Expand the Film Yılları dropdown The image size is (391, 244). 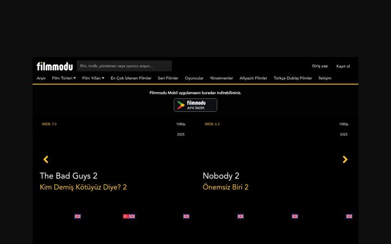[x=93, y=78]
